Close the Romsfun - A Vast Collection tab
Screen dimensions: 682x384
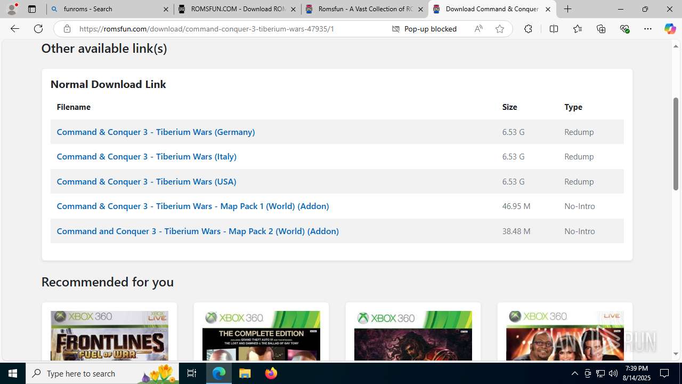coord(420,9)
